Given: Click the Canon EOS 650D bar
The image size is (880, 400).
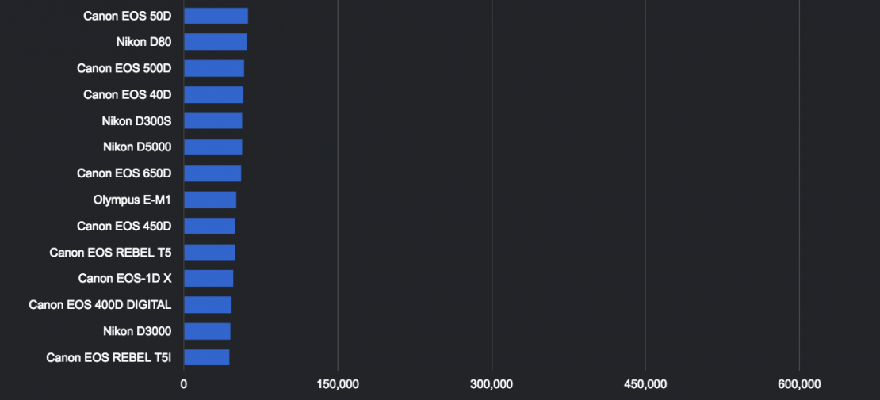Looking at the screenshot, I should click(212, 173).
